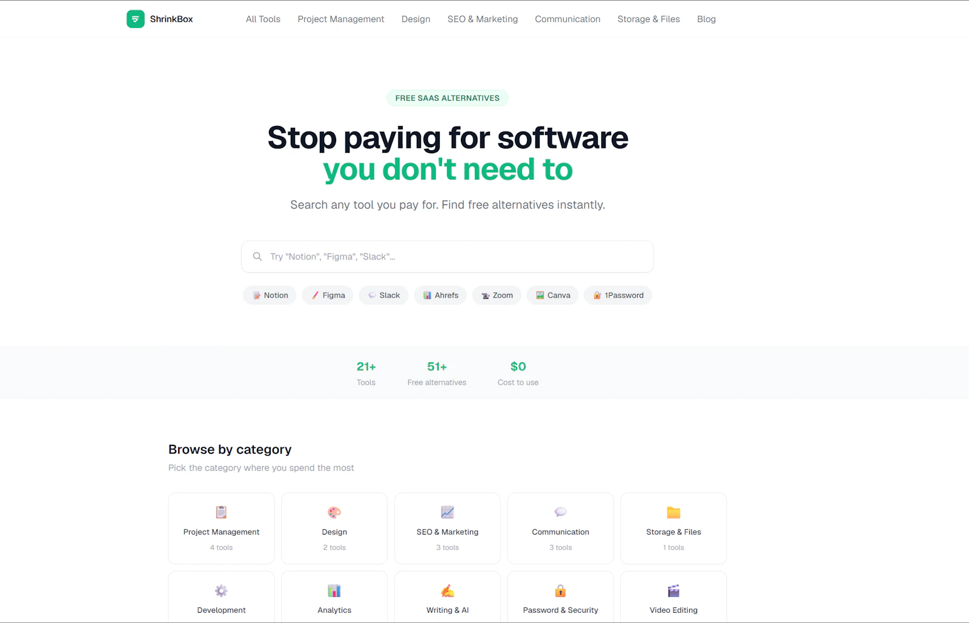Open the Writing & AI category label
The width and height of the screenshot is (969, 623).
pyautogui.click(x=448, y=610)
